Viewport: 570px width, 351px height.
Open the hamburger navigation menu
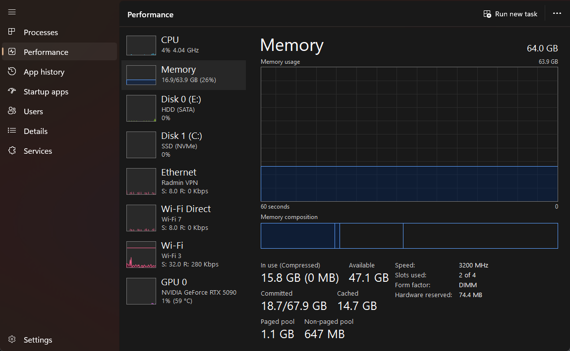[x=12, y=12]
